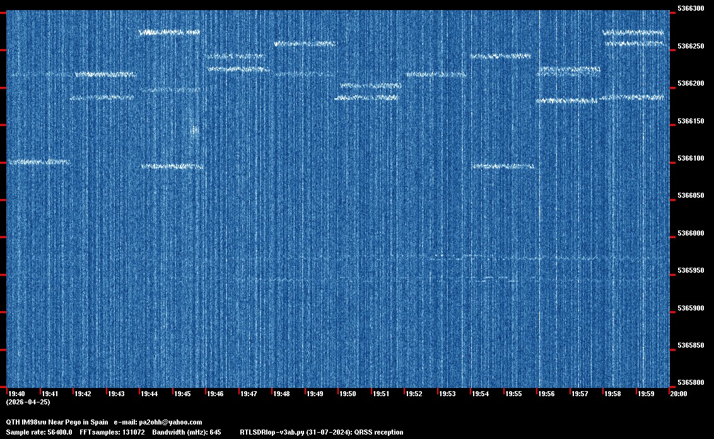Click the 5366000 frequency label
Viewport: 714px width, 439px height.
point(691,233)
